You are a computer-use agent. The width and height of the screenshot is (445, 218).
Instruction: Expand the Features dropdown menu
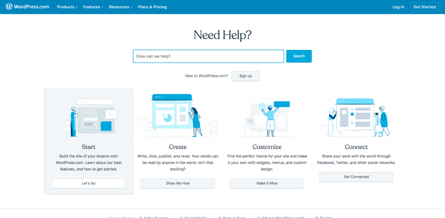click(x=93, y=7)
